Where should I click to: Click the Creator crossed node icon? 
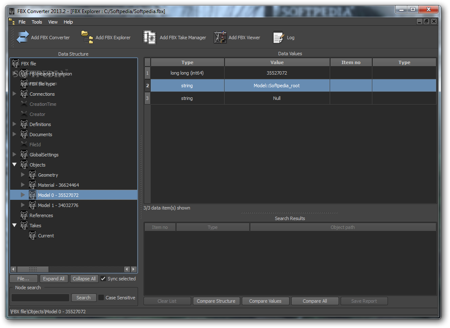coord(24,114)
